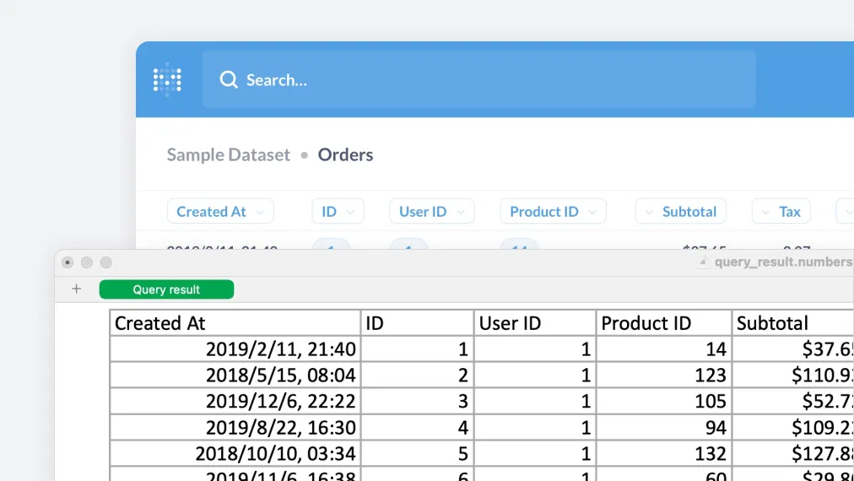Click the magnifying glass search icon
This screenshot has width=854, height=481.
coord(228,79)
